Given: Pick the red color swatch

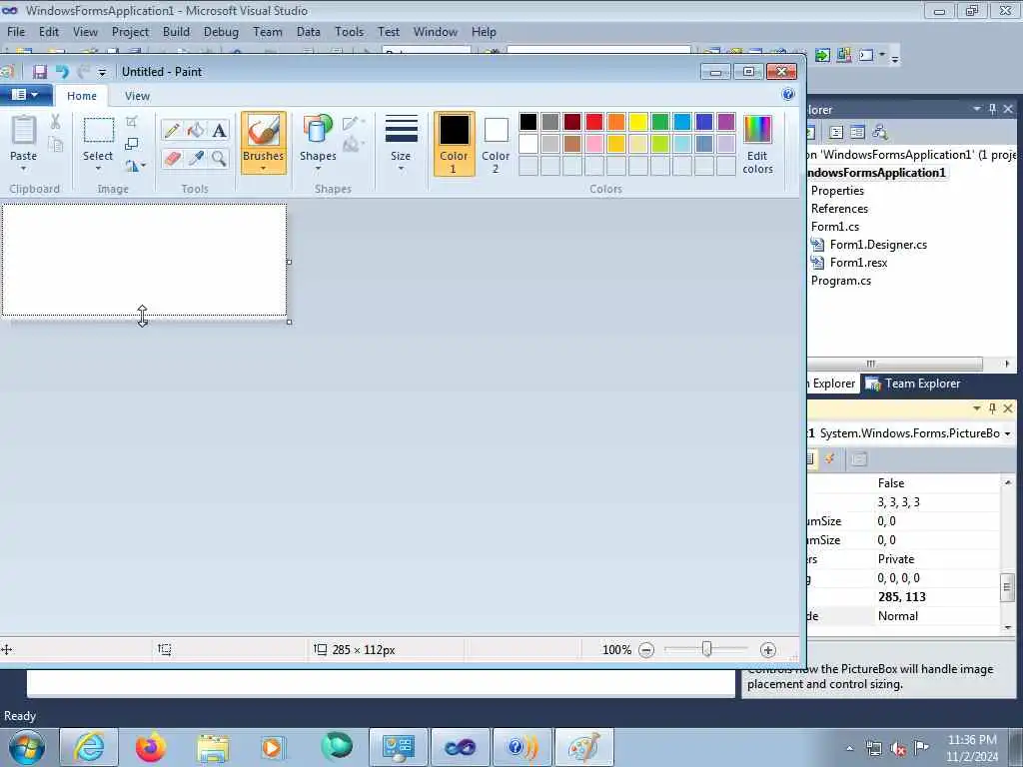Looking at the screenshot, I should (594, 122).
